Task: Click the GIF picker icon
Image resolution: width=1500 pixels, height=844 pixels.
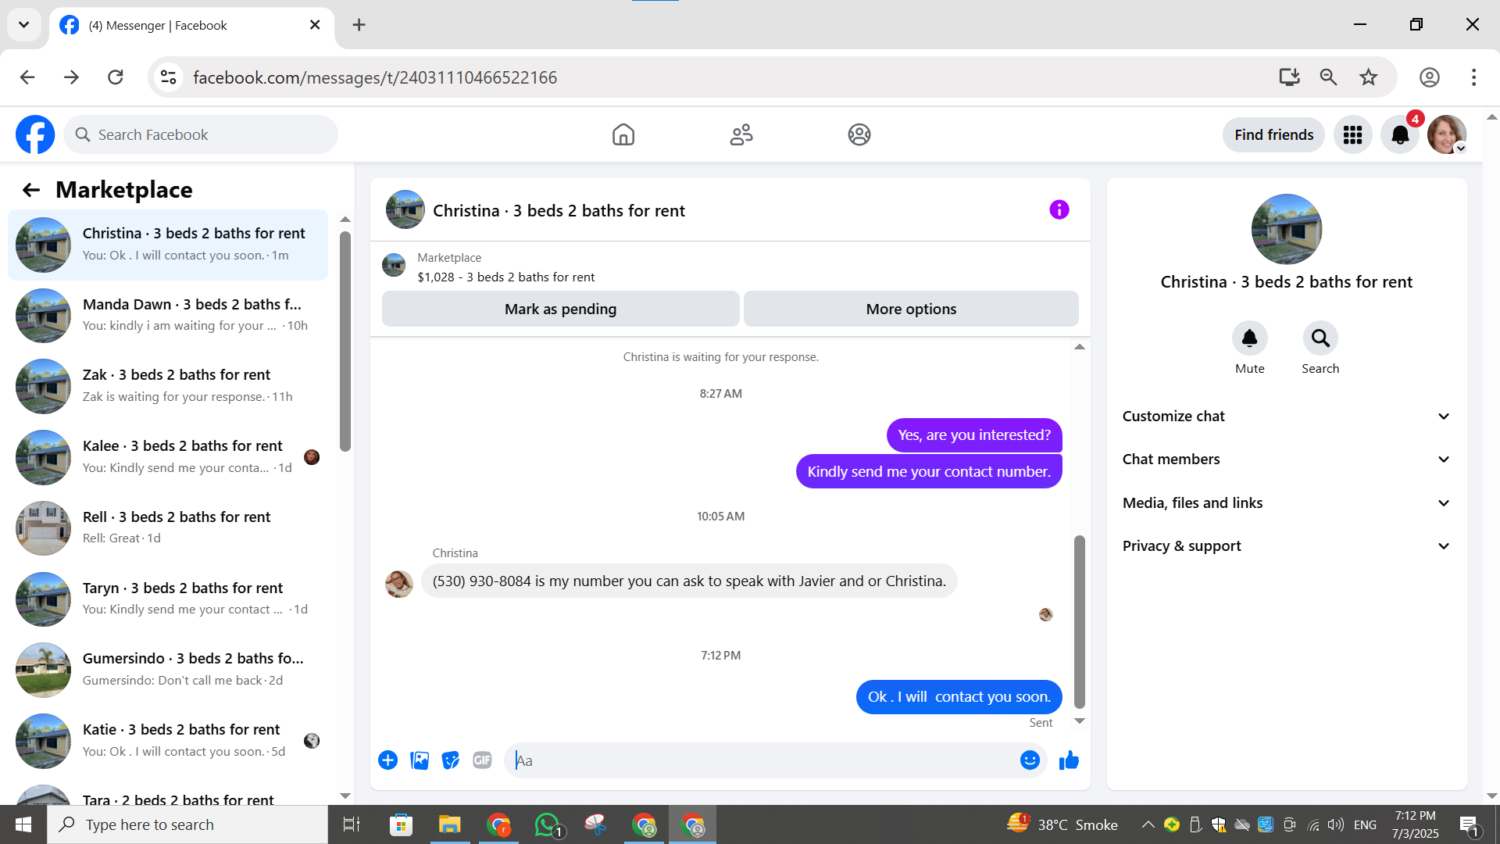Action: tap(482, 760)
